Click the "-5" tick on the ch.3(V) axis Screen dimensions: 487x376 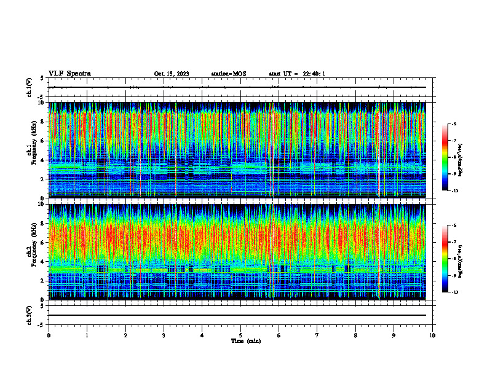[x=41, y=325]
